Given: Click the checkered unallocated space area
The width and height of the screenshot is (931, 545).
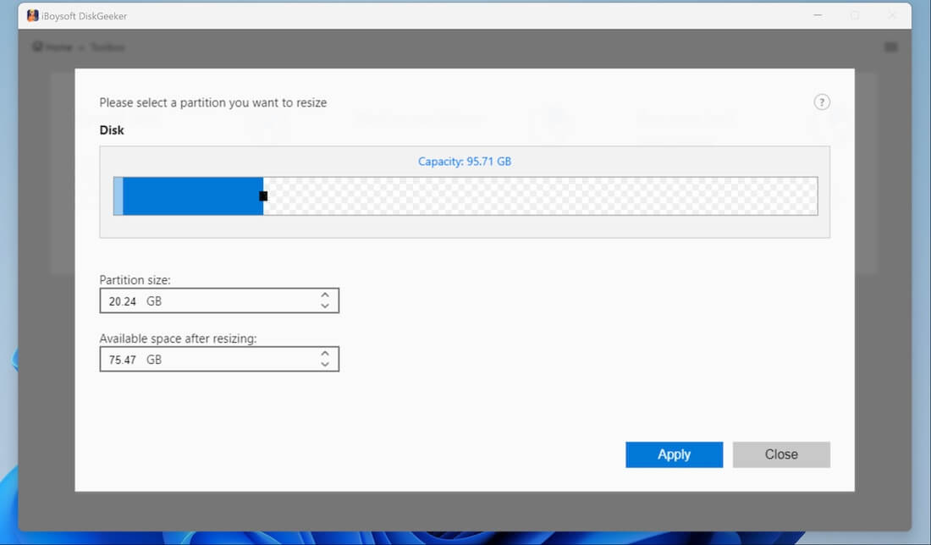Looking at the screenshot, I should [540, 196].
